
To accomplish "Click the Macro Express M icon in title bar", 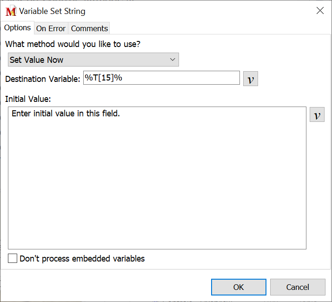I will (11, 11).
